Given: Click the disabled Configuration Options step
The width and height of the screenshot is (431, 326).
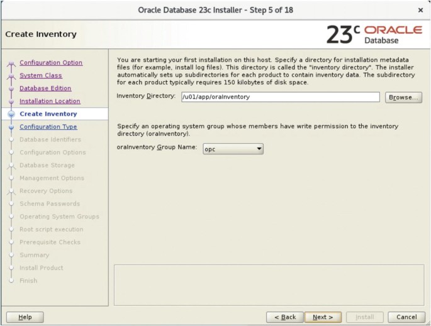Looking at the screenshot, I should click(52, 152).
